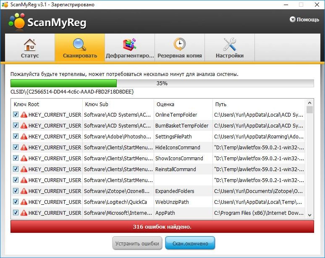This screenshot has width=325, height=258.
Task: Uncheck the ShowIconsCommand row checkbox
Action: pyautogui.click(x=16, y=158)
